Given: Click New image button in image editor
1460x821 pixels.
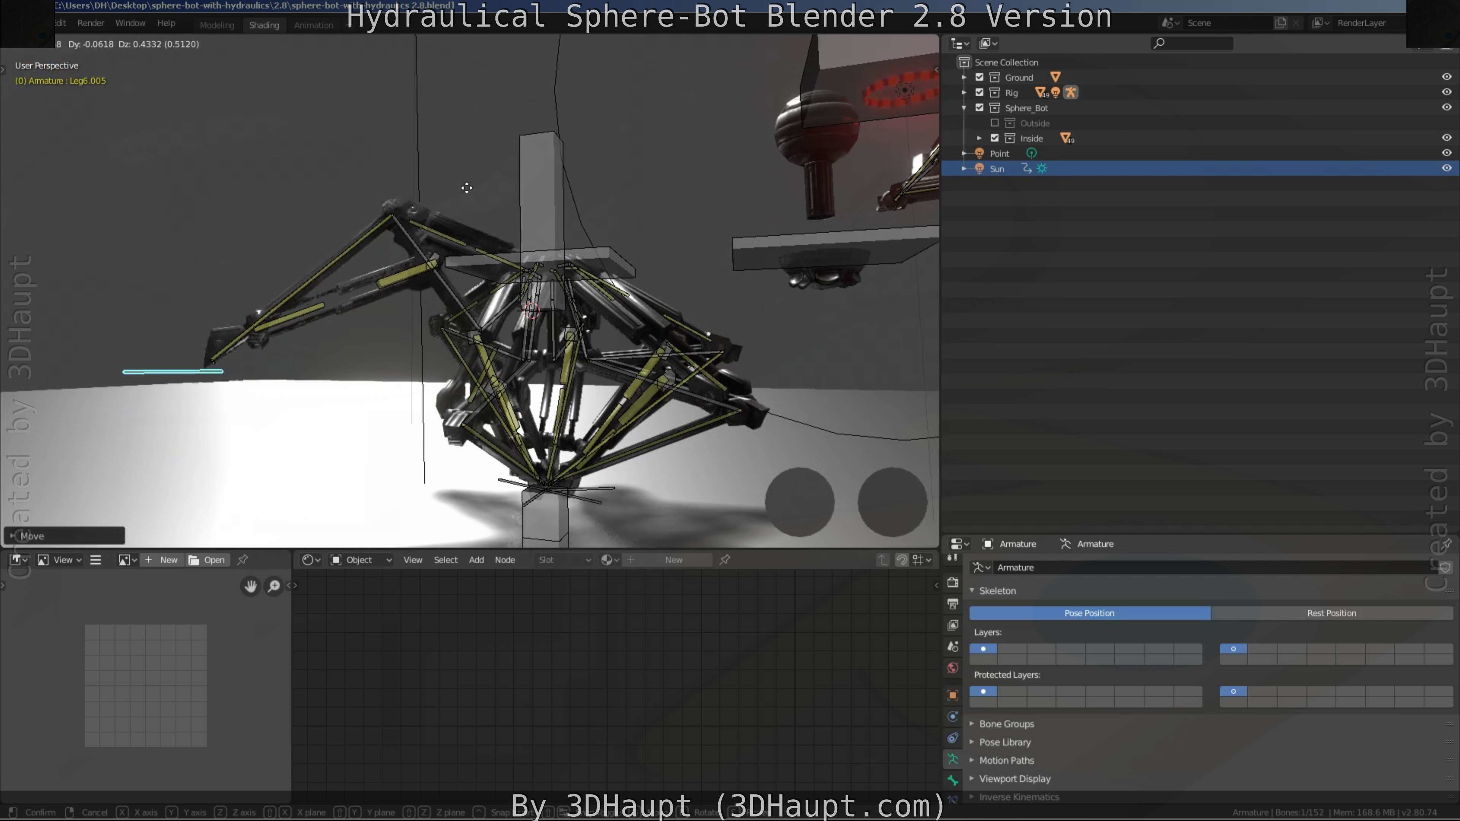Looking at the screenshot, I should pos(162,560).
